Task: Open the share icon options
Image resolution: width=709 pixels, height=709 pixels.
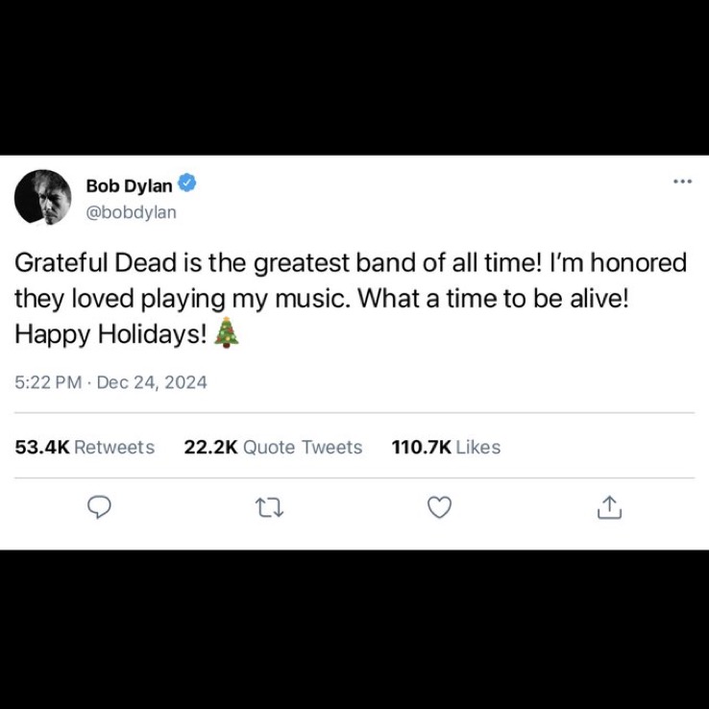Action: 609,507
